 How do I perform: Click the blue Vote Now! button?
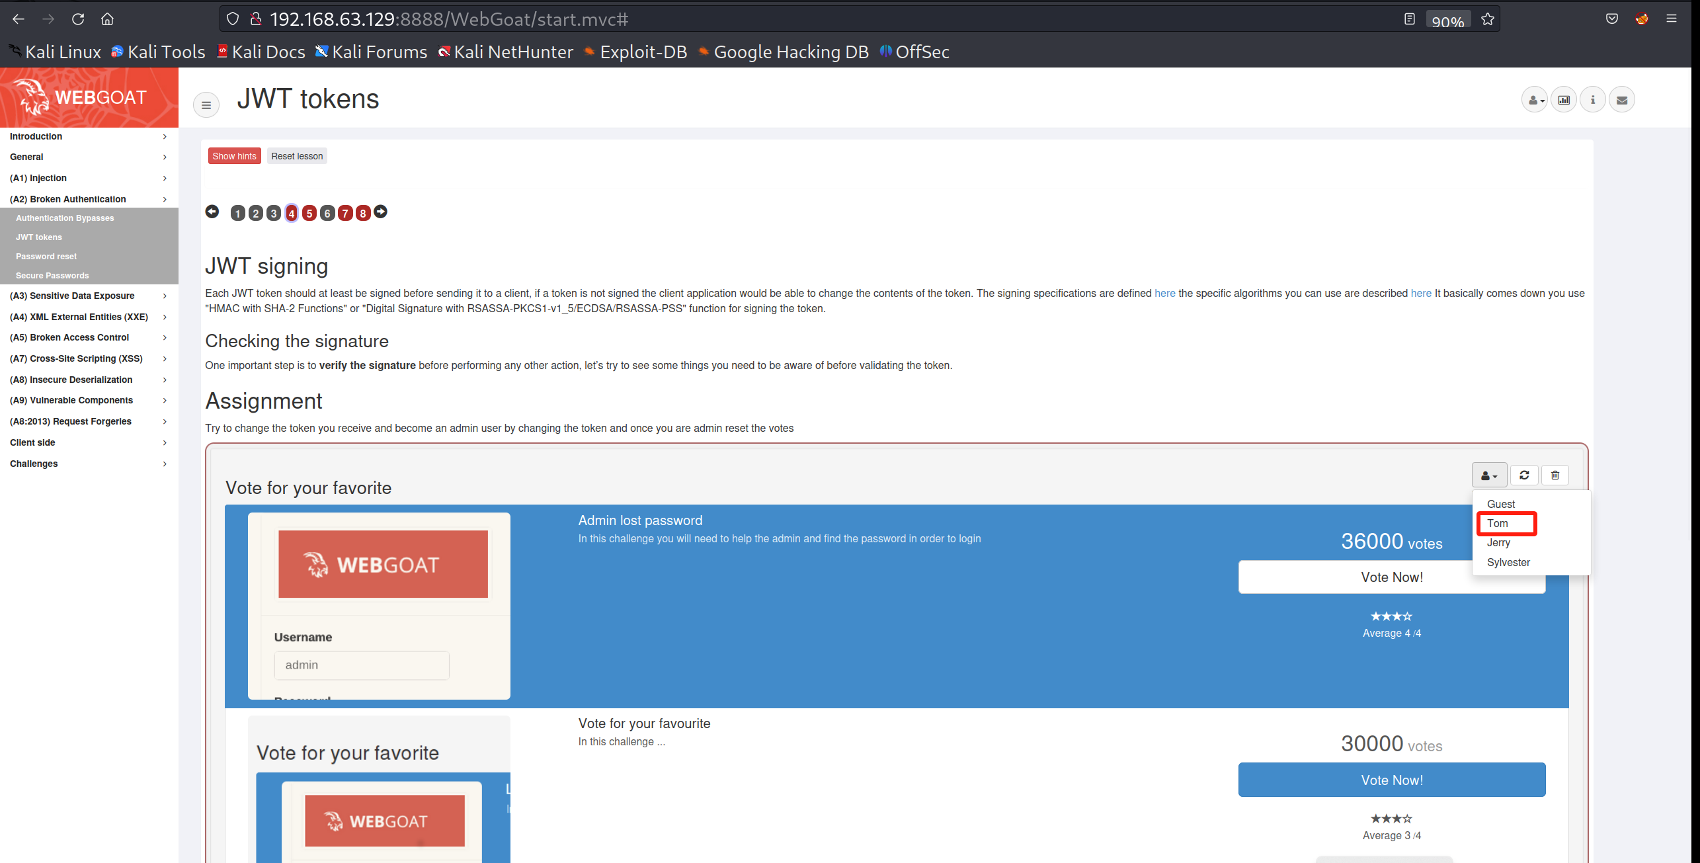point(1391,780)
